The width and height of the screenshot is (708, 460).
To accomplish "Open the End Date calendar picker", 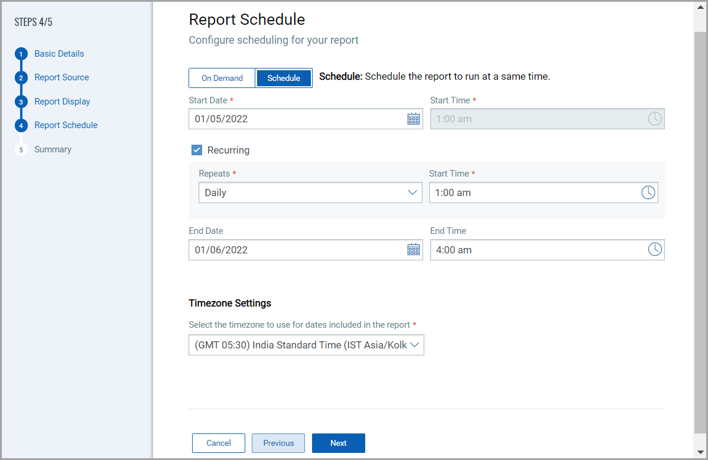I will click(413, 250).
